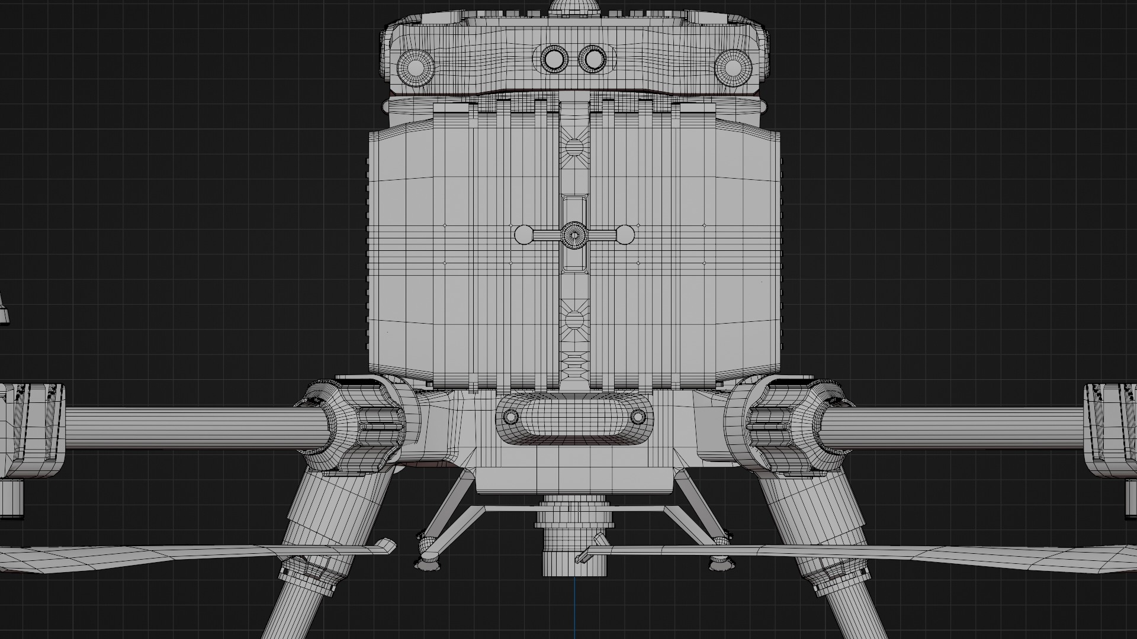Click the small left screw on oval pod

(510, 417)
